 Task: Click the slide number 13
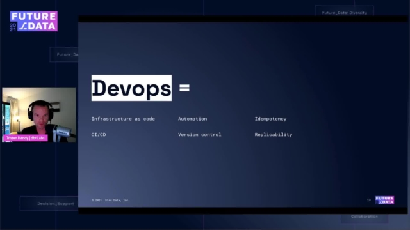pyautogui.click(x=369, y=200)
